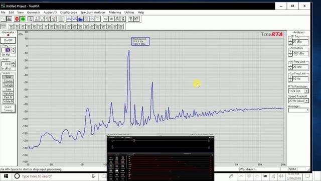Image resolution: width=321 pixels, height=181 pixels.
Task: Open the Speed Tradeoff dropdown
Action: click(306, 101)
